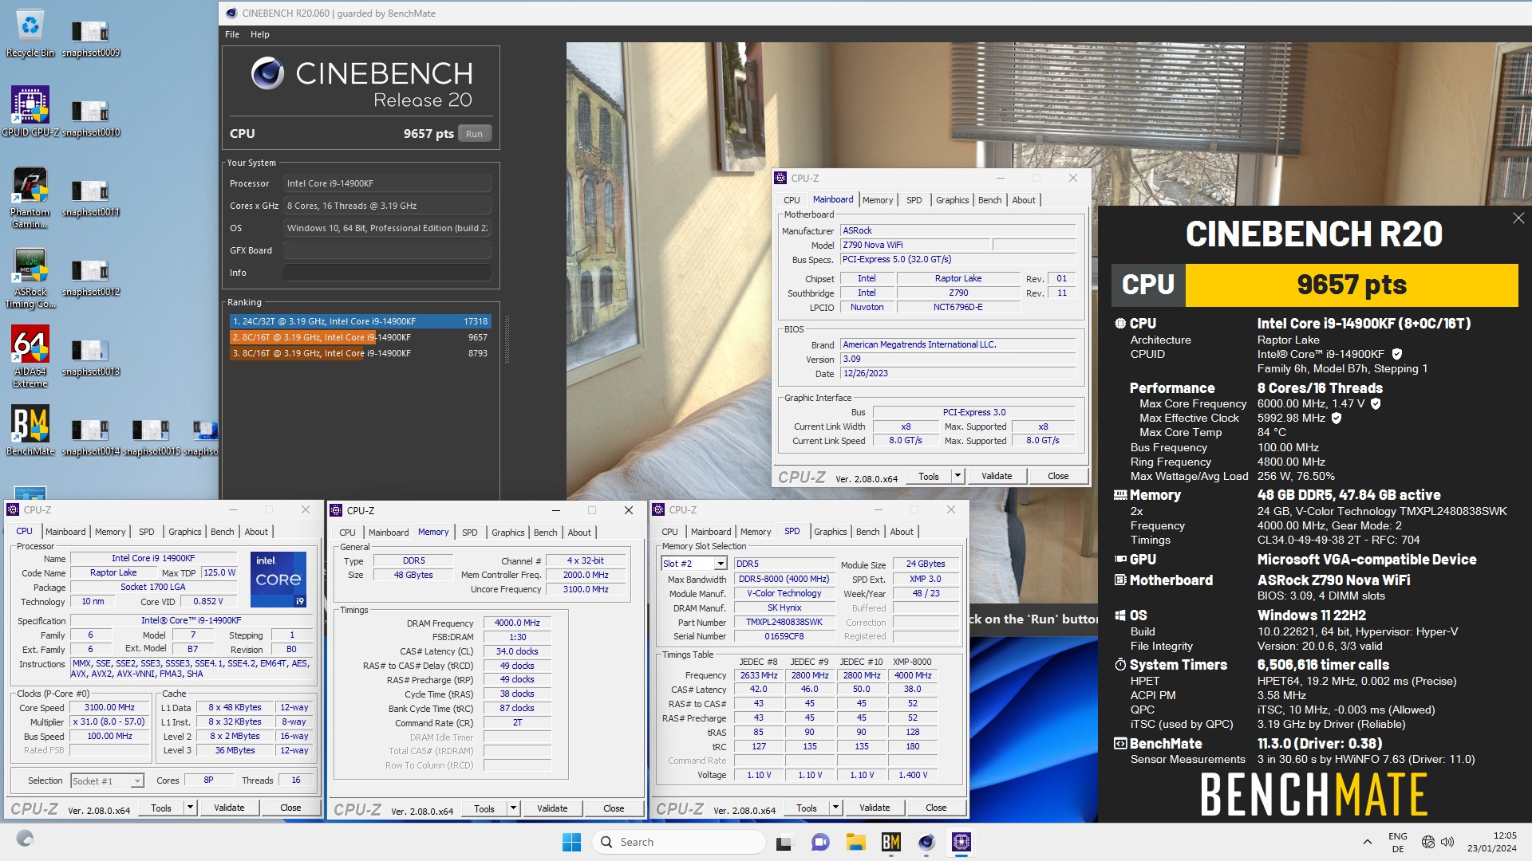The width and height of the screenshot is (1532, 861).
Task: Click Close button in Mainboard CPU-Z window
Action: 1058,476
